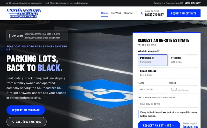Screen dimensions: 207x128
Task: Click the phone icon in the header
Action: click(x=142, y=13)
